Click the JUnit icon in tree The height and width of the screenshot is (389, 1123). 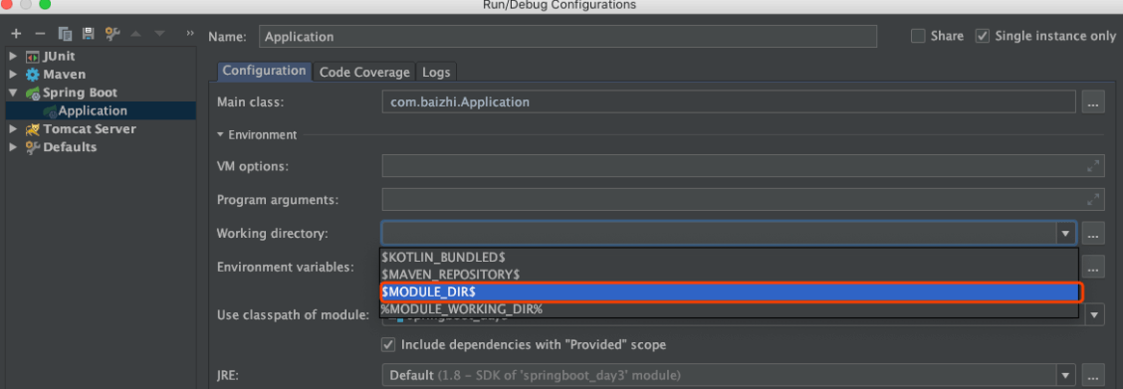pyautogui.click(x=32, y=57)
